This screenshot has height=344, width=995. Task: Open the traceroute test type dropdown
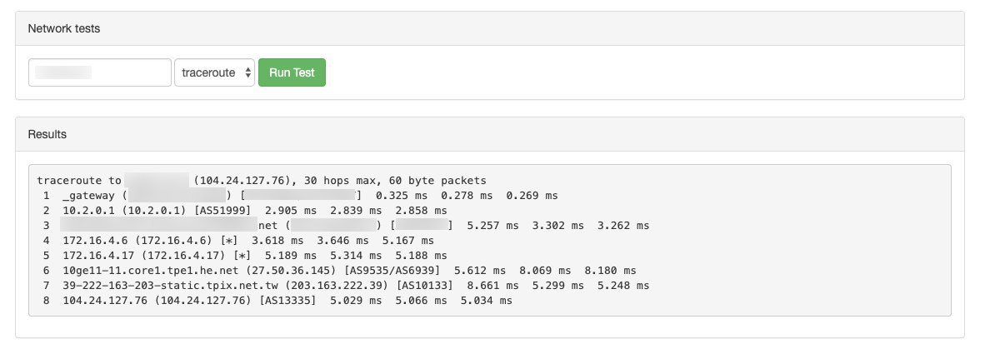click(x=214, y=72)
